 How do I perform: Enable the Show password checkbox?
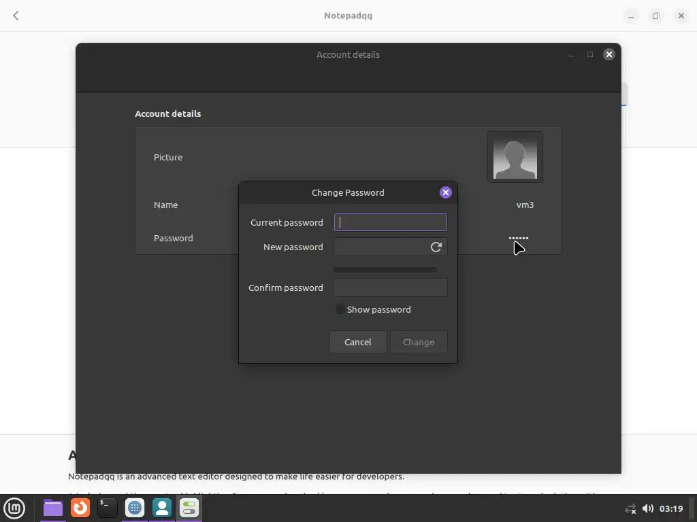tap(340, 309)
